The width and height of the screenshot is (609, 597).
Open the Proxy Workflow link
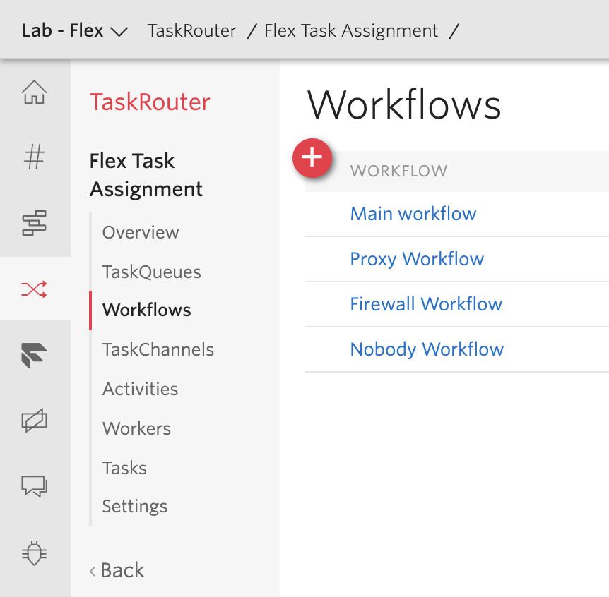417,259
